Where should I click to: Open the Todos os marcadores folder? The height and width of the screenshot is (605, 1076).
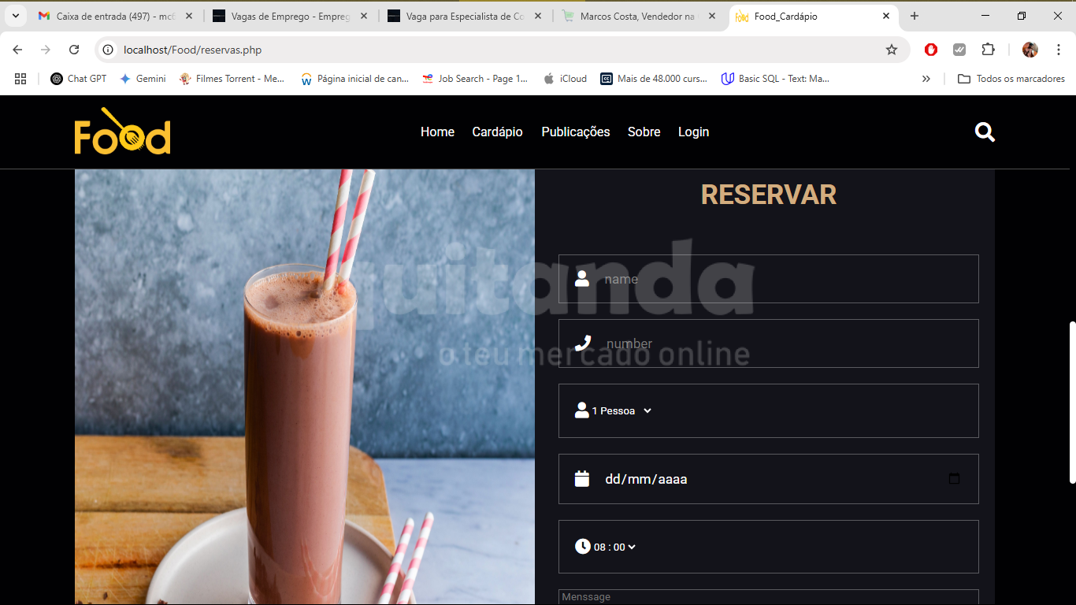1011,79
